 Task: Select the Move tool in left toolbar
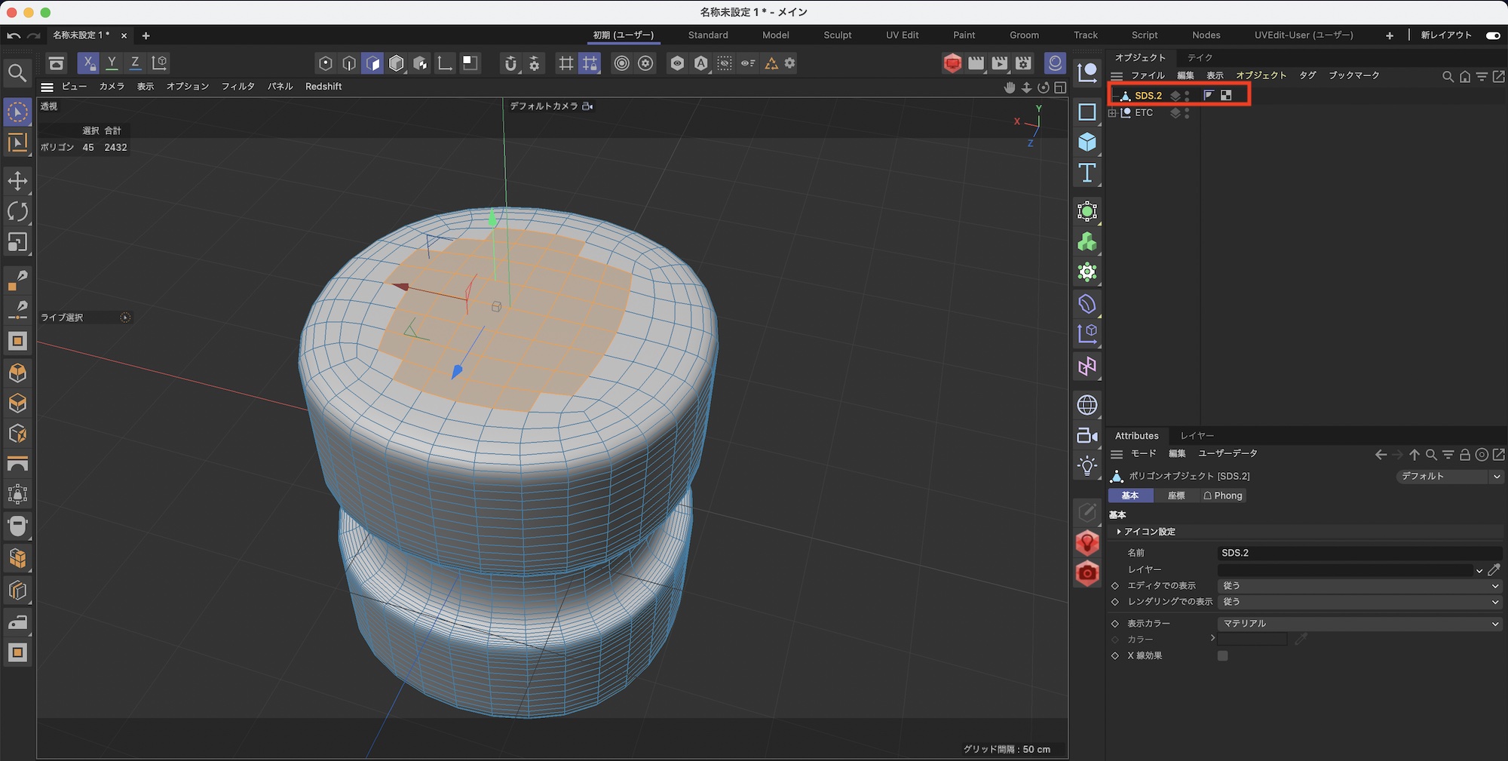(17, 181)
